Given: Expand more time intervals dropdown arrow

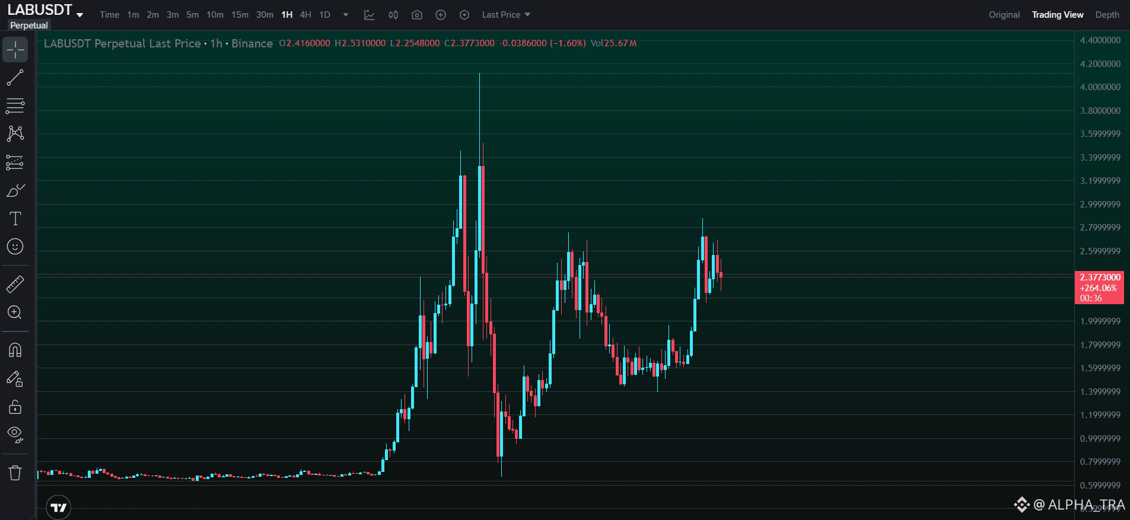Looking at the screenshot, I should pyautogui.click(x=346, y=15).
